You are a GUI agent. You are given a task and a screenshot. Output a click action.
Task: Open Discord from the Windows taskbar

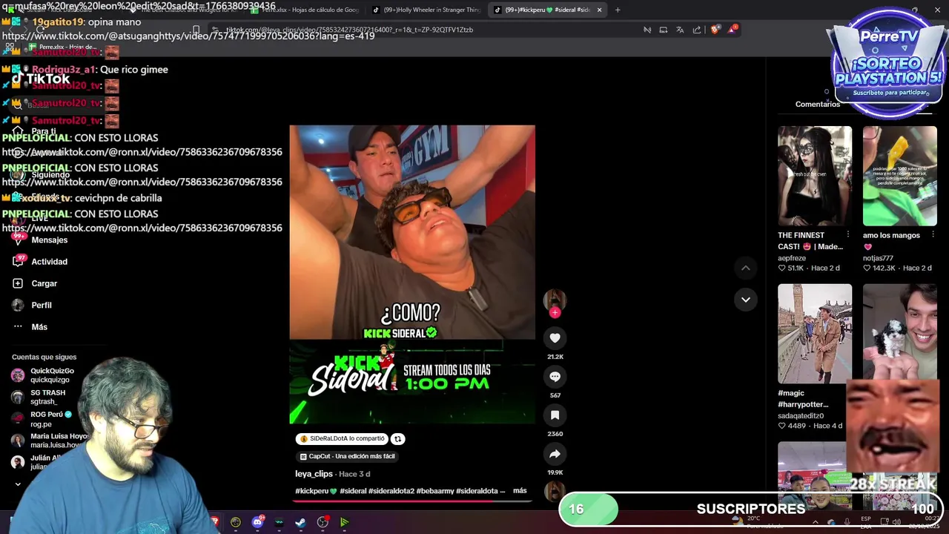click(x=257, y=522)
